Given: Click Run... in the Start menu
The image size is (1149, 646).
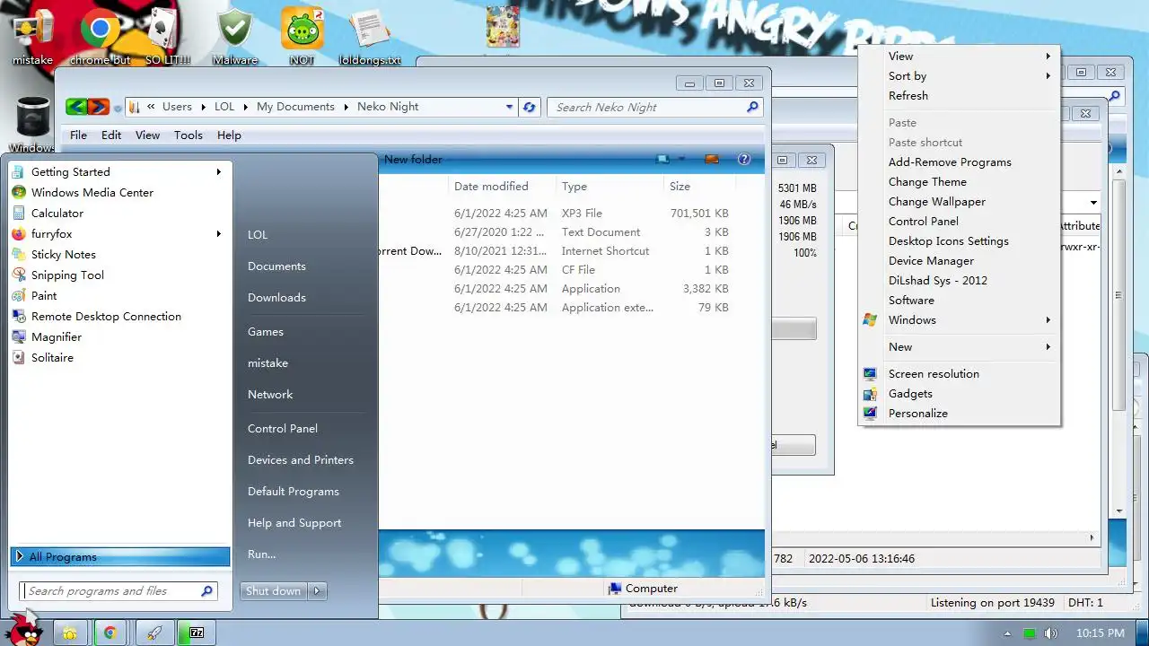Looking at the screenshot, I should coord(261,554).
